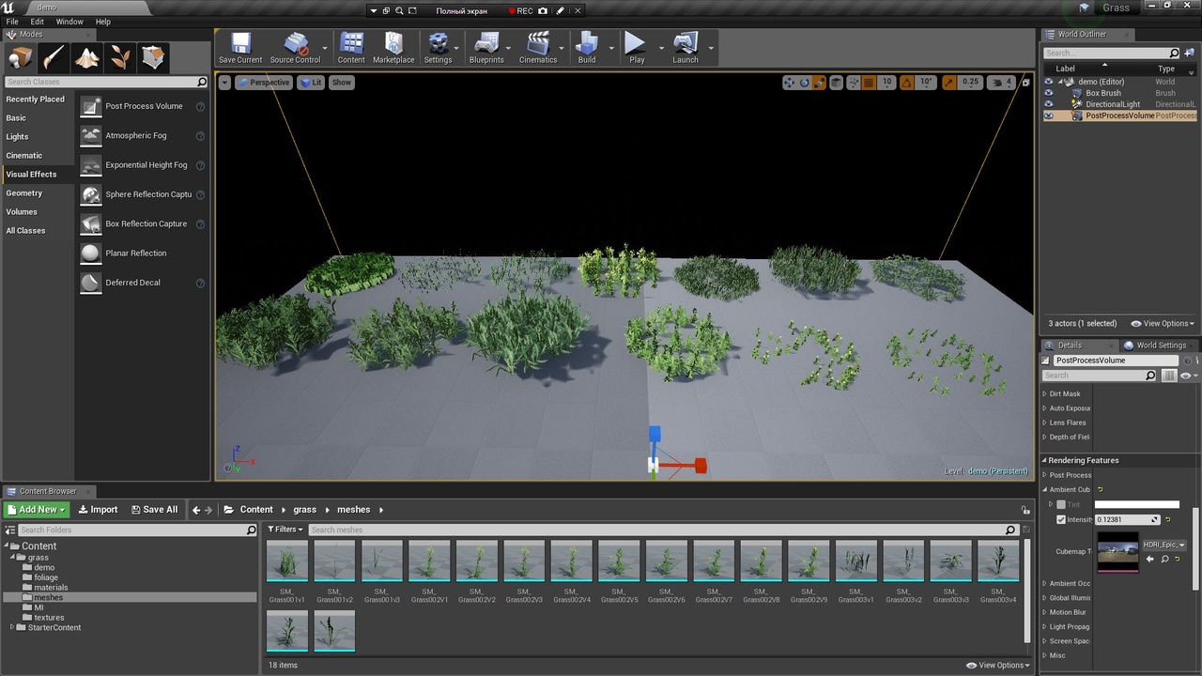Click the surface snapping icon in viewport
Screen dimensions: 1202x676
coord(854,83)
